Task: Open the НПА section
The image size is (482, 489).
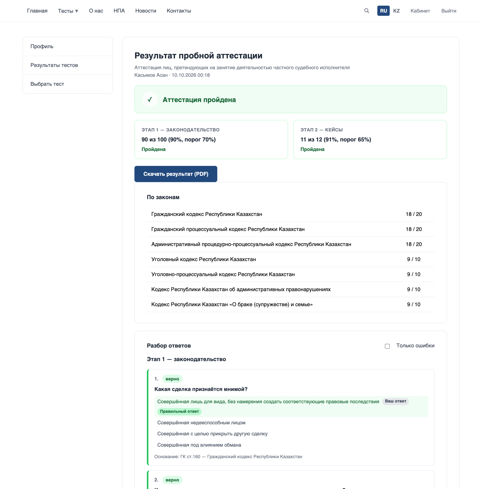Action: [x=119, y=11]
